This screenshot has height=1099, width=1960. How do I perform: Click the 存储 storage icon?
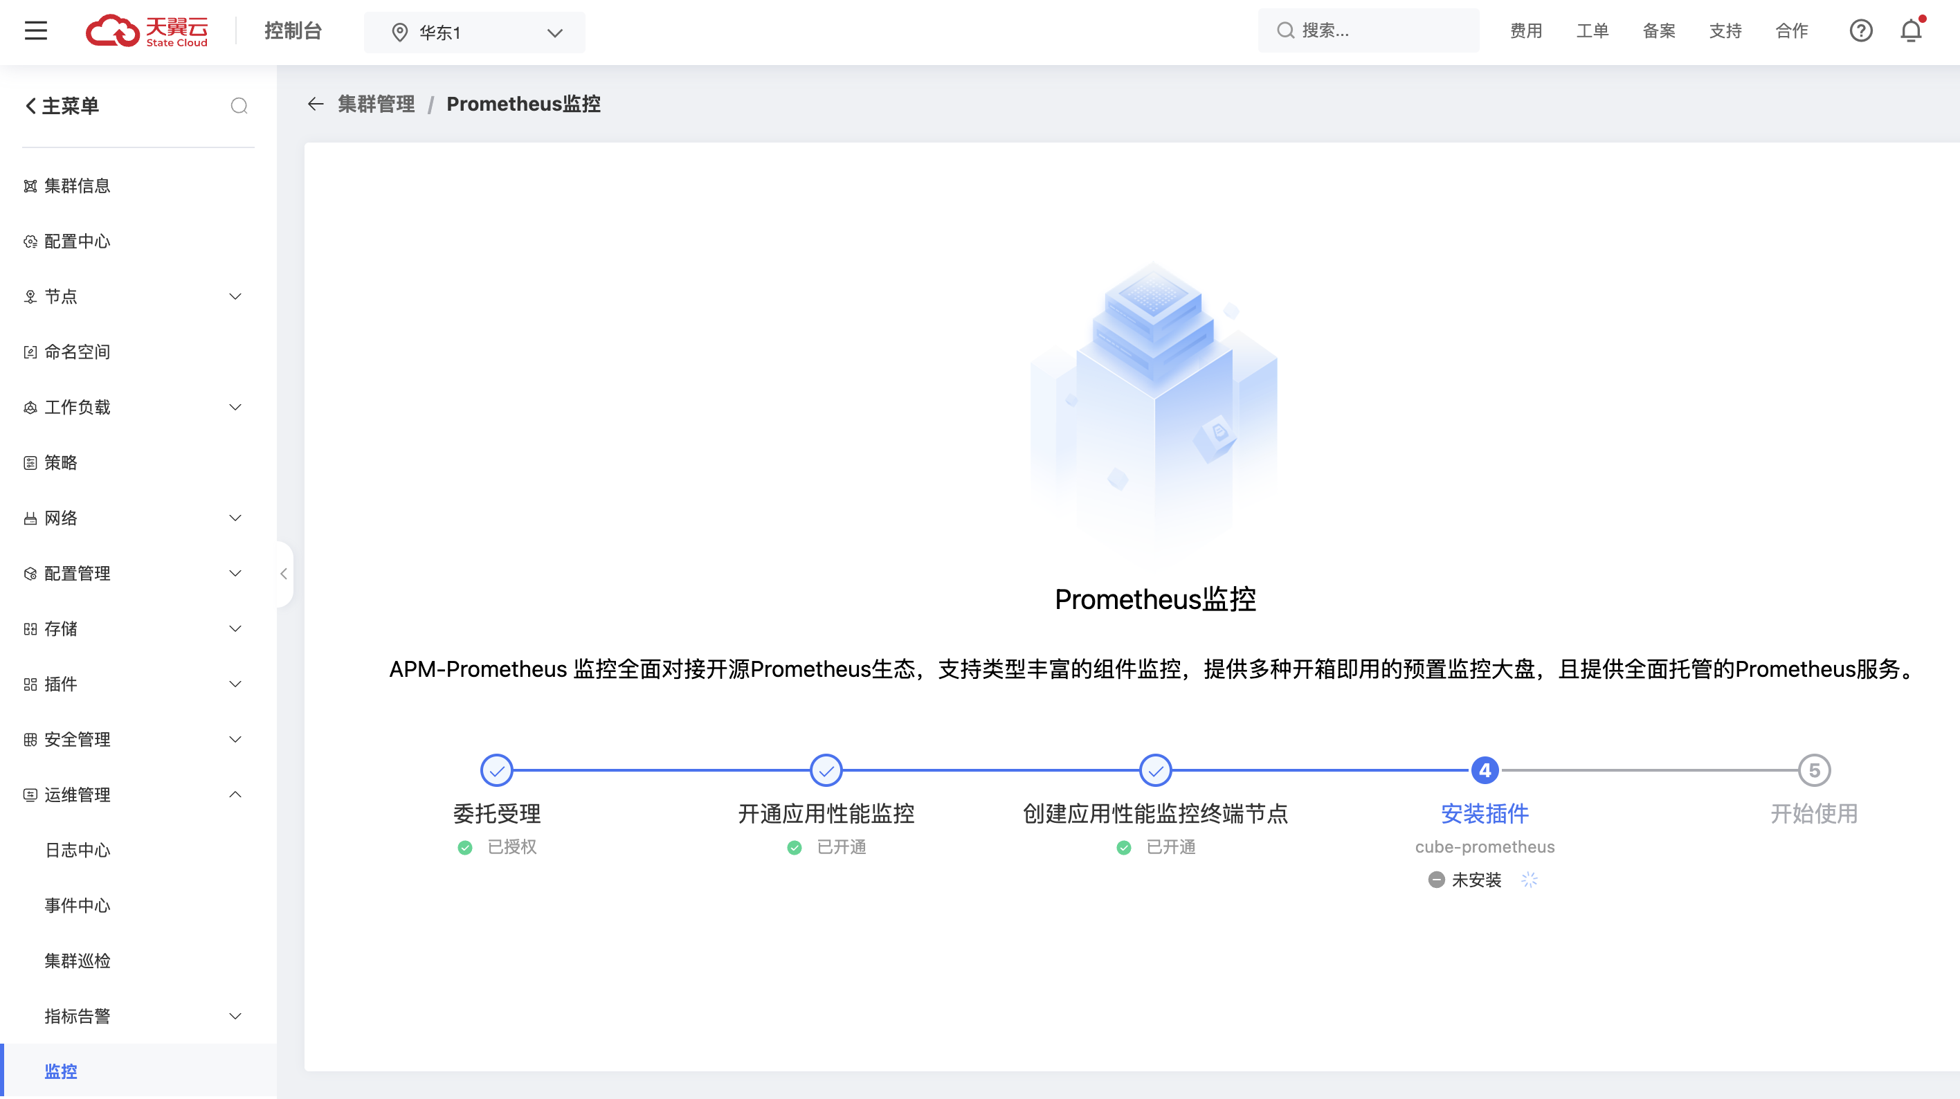coord(30,629)
